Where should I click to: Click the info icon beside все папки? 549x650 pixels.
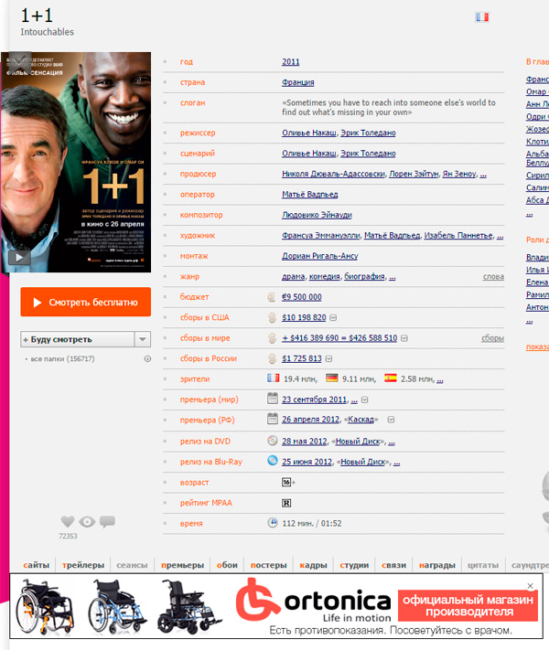(x=147, y=359)
